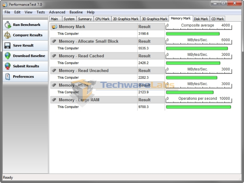Select the Memory - Large RAM header
Viewport: 244px width, 183px height.
coord(79,100)
